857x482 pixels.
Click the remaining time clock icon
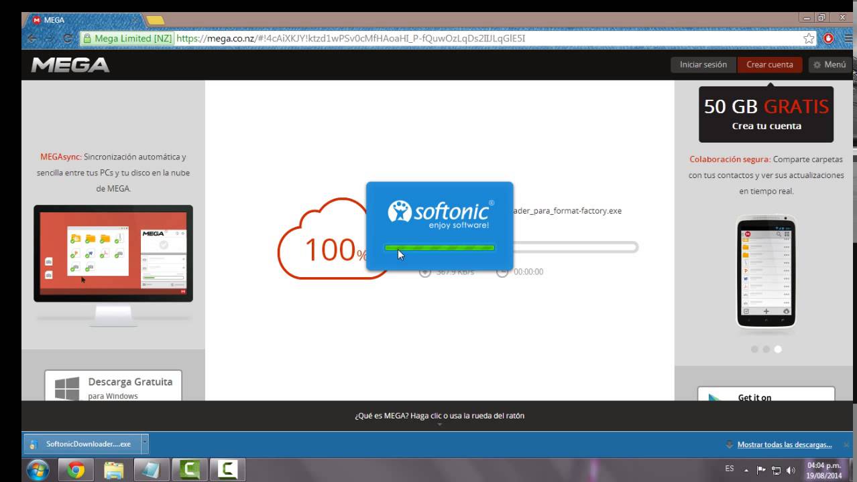502,272
